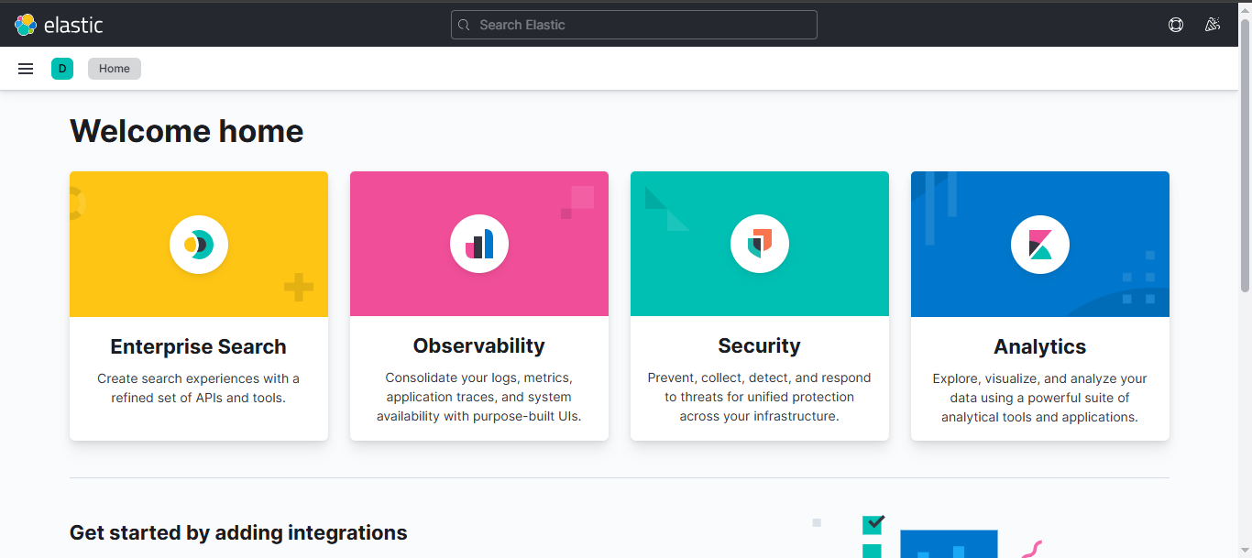
Task: Open the Security card title
Action: click(760, 345)
